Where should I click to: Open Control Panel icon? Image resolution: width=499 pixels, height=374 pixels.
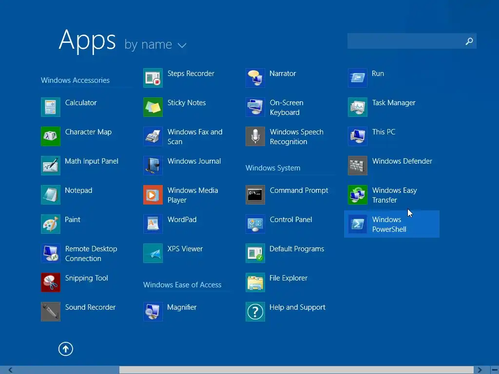click(x=255, y=224)
